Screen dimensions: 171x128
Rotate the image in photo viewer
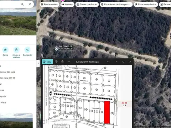pos(56,62)
